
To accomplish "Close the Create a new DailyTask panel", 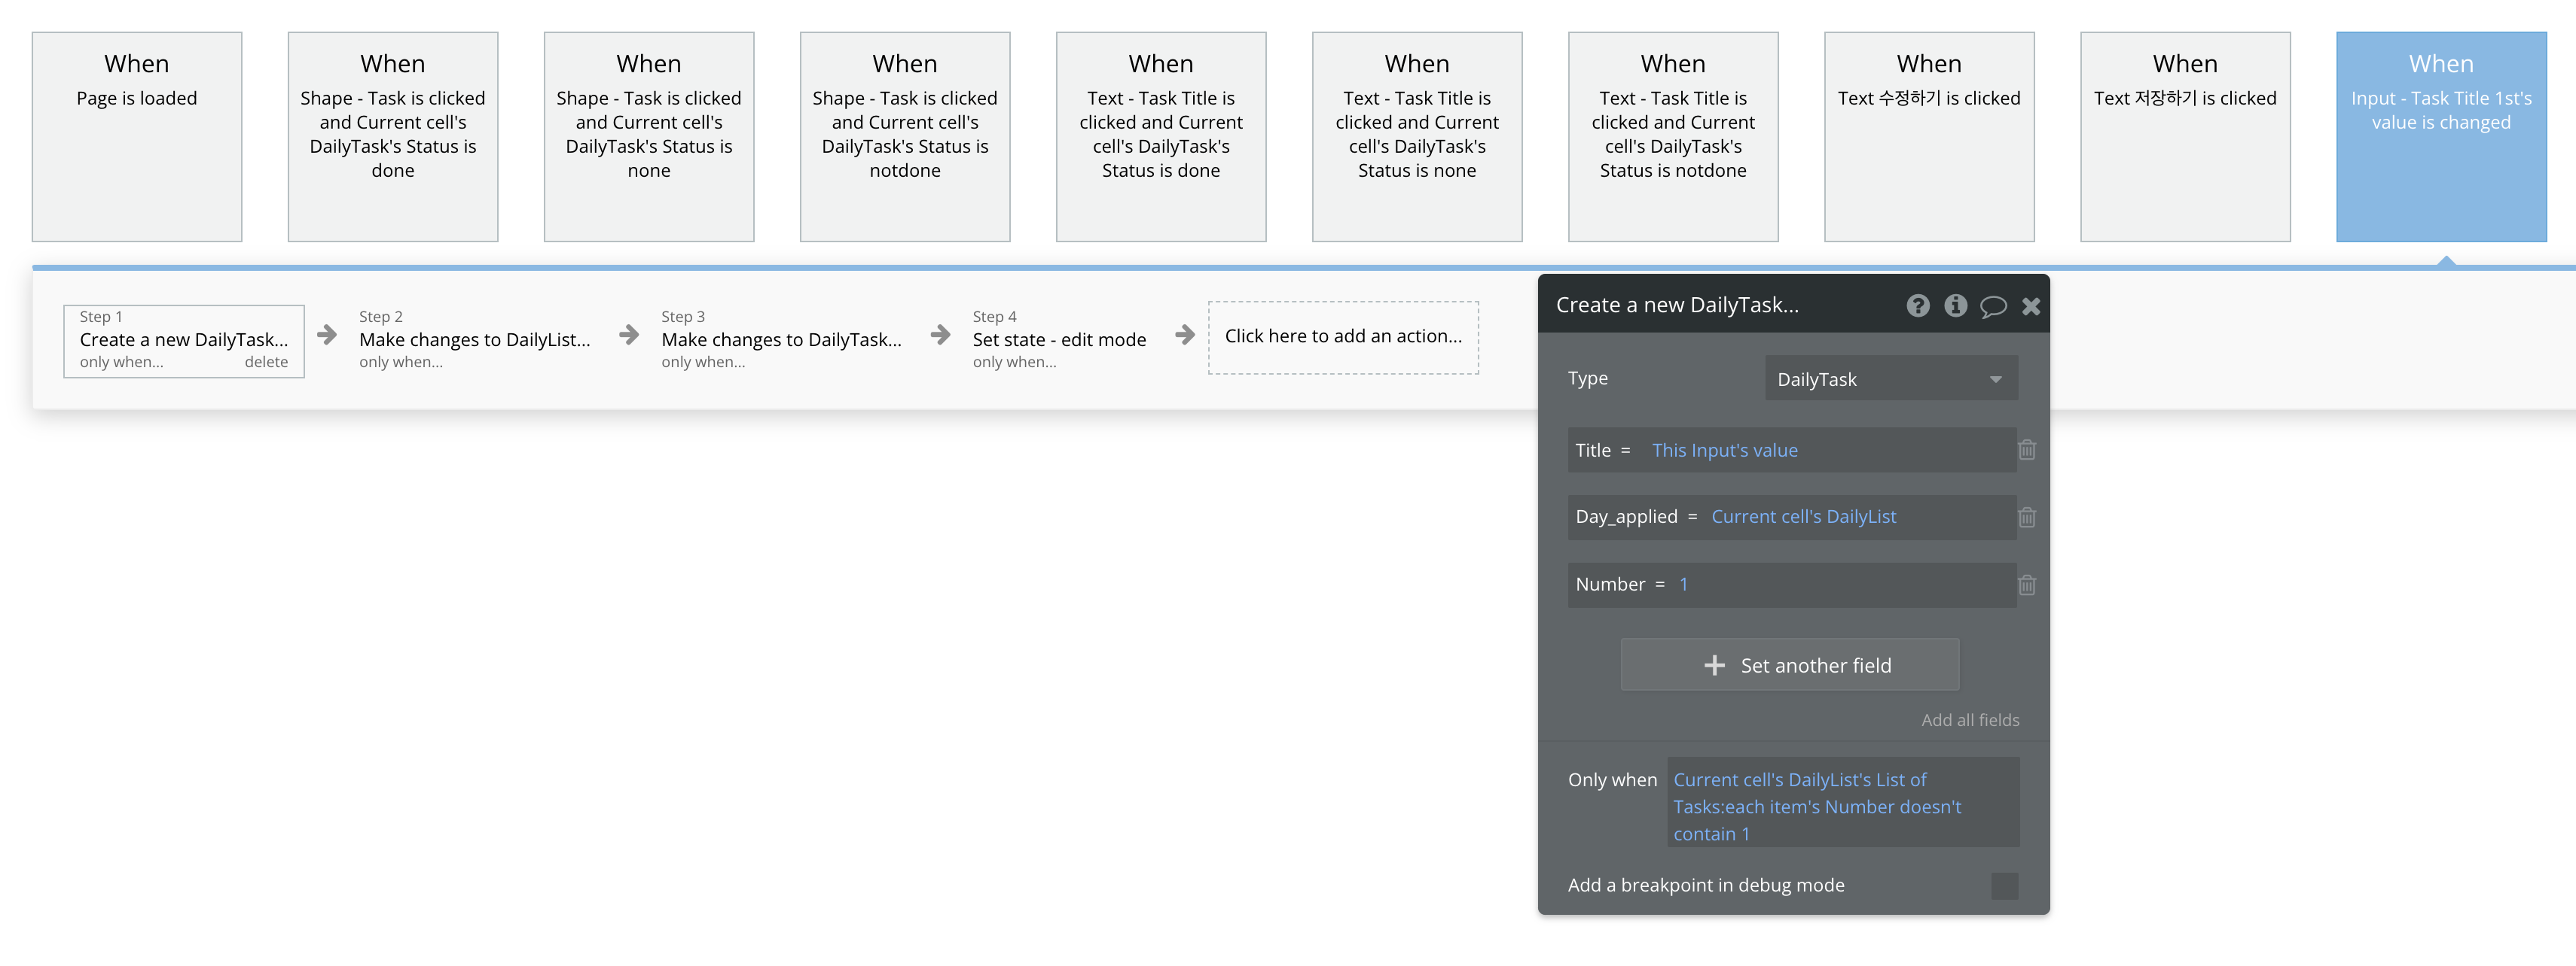I will 2031,305.
